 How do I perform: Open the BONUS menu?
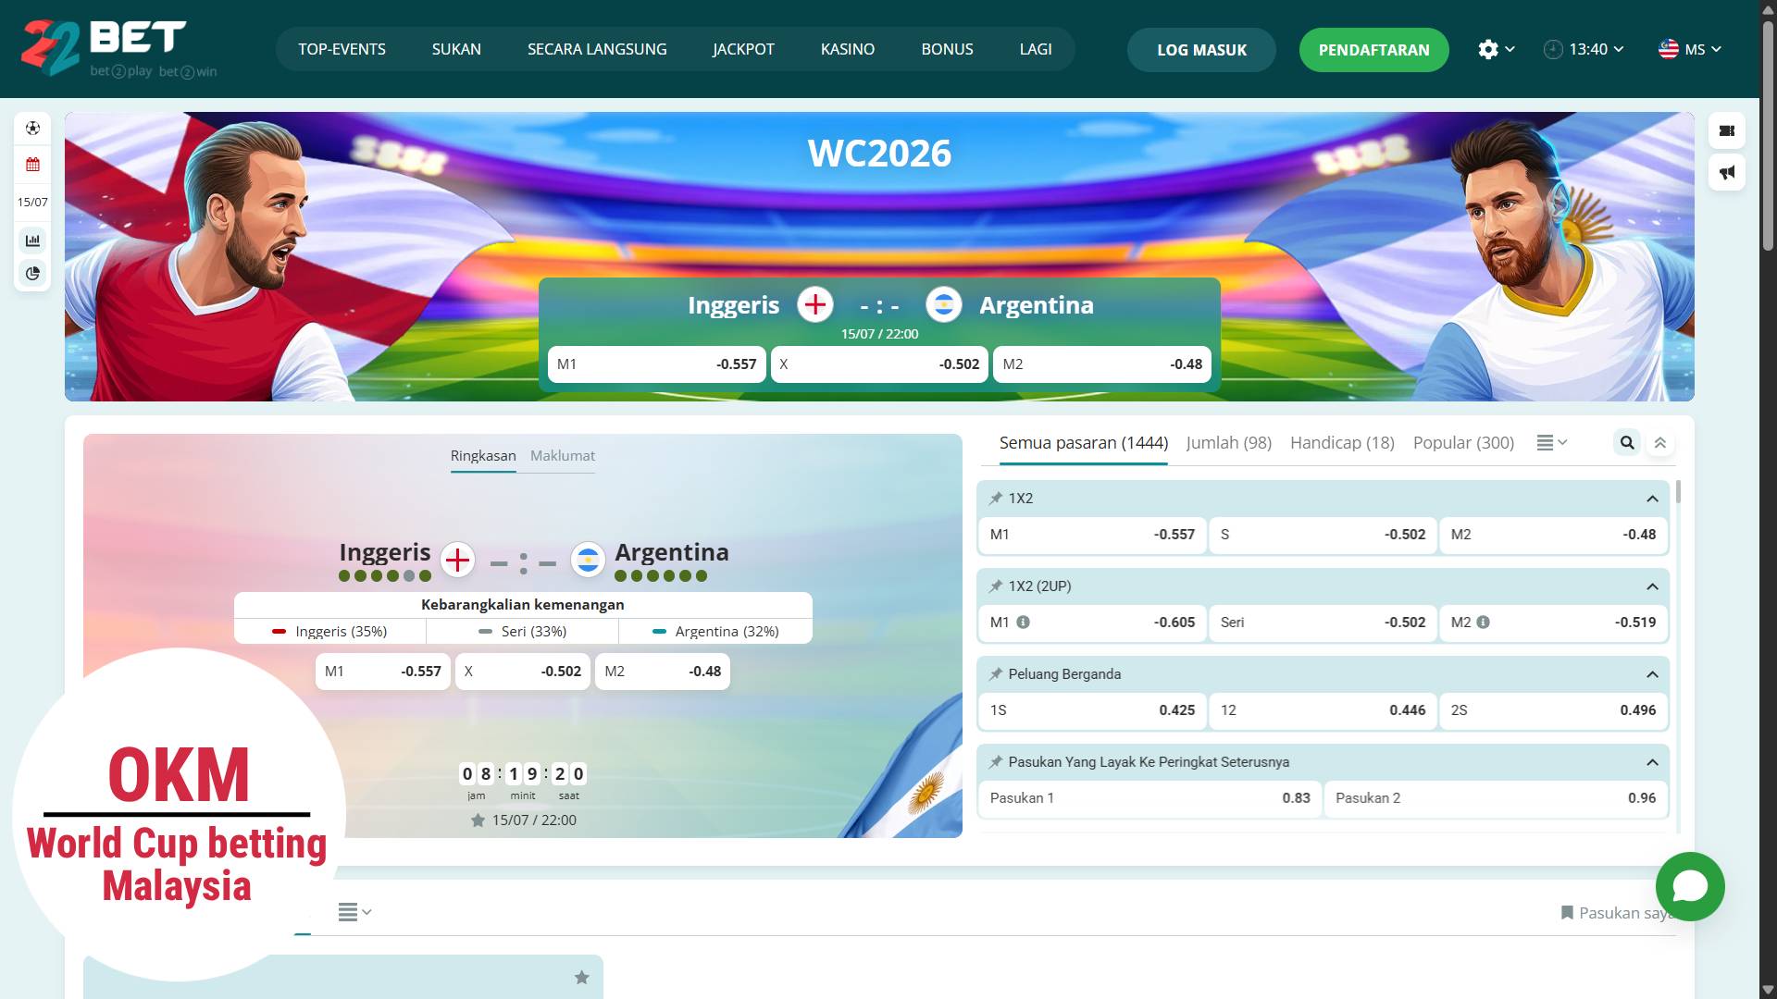(x=947, y=49)
